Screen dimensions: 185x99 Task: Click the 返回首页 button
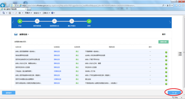[x=9, y=93]
